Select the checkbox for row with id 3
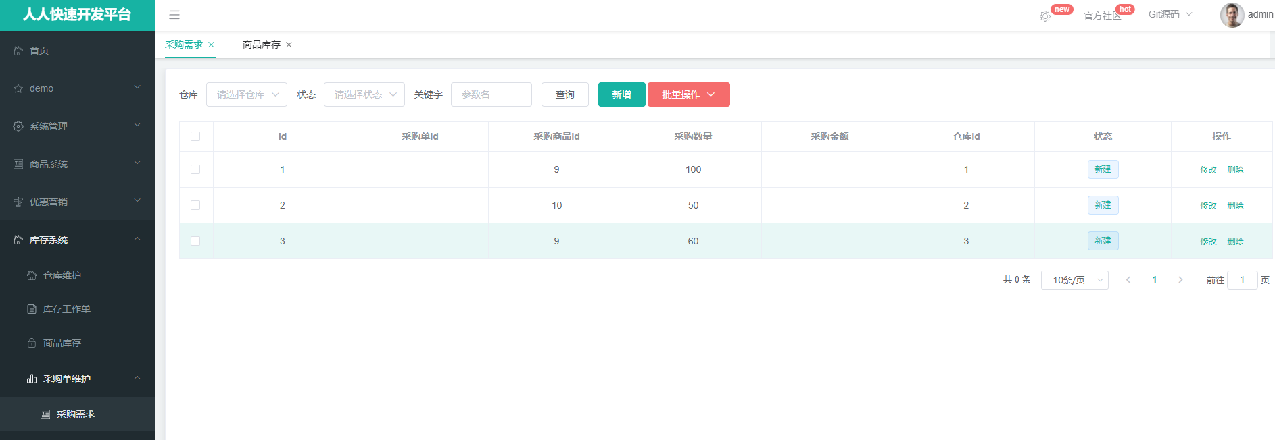The width and height of the screenshot is (1275, 440). [195, 241]
